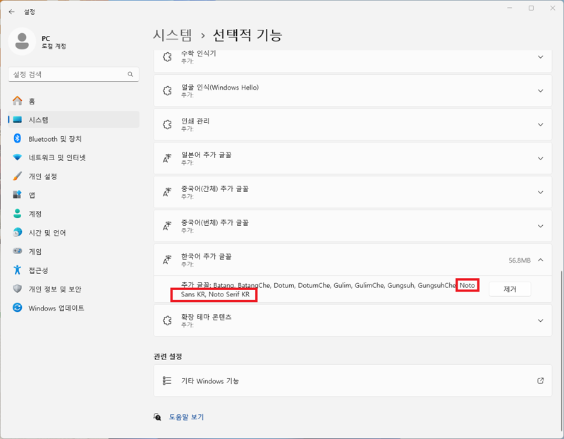Open the PC local account profile picture

point(22,42)
